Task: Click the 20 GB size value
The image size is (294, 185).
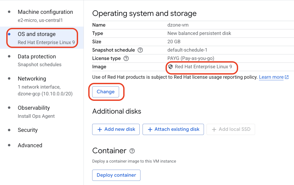Action: [x=174, y=41]
